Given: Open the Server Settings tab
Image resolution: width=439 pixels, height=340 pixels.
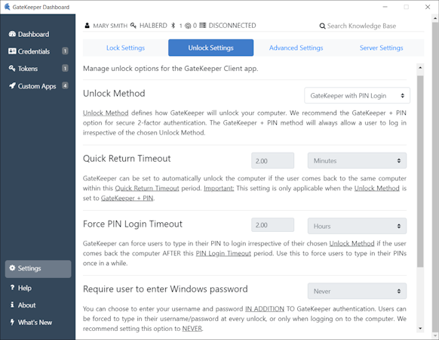Looking at the screenshot, I should point(382,48).
